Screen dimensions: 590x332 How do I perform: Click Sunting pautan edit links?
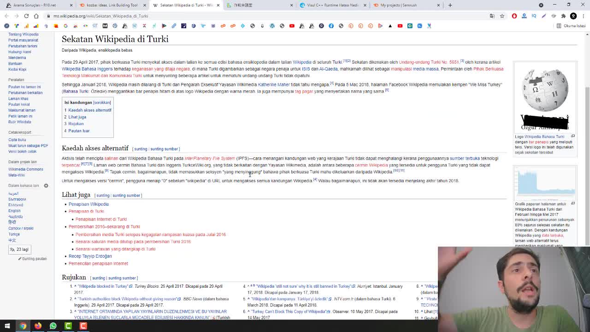pyautogui.click(x=35, y=259)
